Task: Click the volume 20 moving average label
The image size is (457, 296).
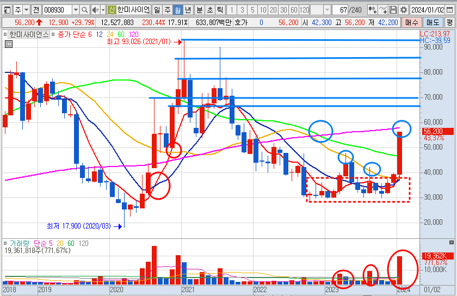Action: pyautogui.click(x=60, y=243)
